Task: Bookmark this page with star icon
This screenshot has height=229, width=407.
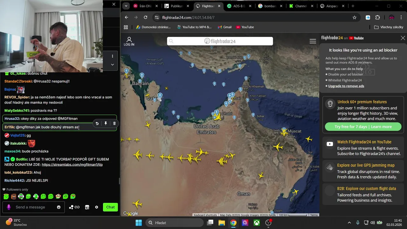Action: (x=355, y=17)
